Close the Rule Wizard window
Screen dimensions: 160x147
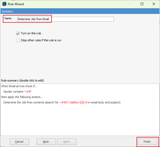point(154,4)
